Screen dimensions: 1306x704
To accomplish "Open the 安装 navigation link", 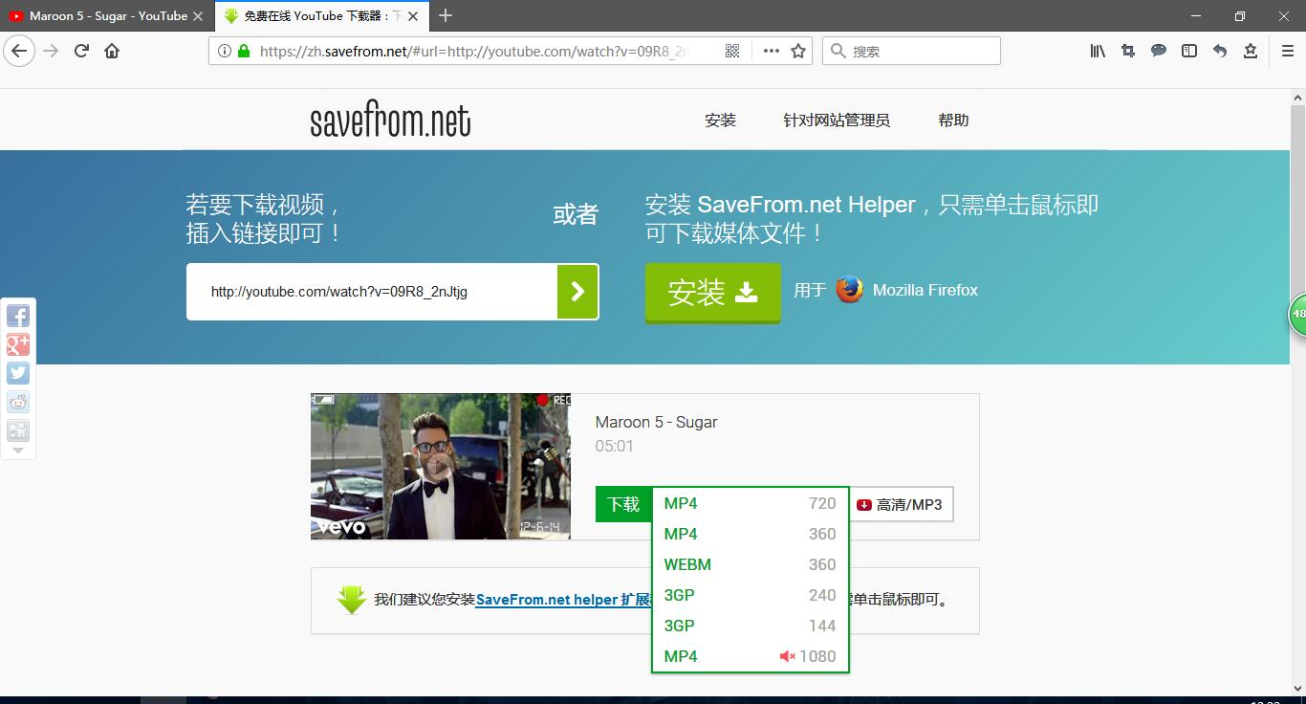I will pyautogui.click(x=720, y=120).
